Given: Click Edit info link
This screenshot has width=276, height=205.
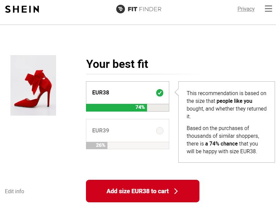Looking at the screenshot, I should (x=14, y=191).
